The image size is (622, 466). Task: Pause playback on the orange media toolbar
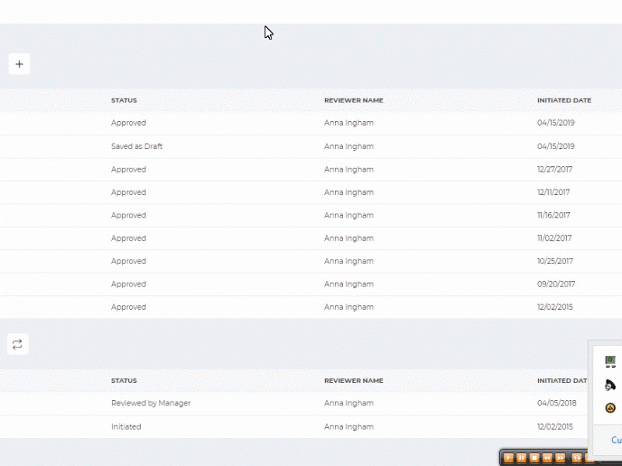click(522, 458)
